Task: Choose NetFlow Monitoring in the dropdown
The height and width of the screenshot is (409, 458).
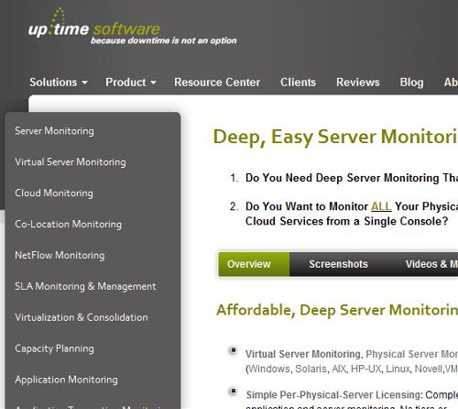Action: [x=60, y=255]
